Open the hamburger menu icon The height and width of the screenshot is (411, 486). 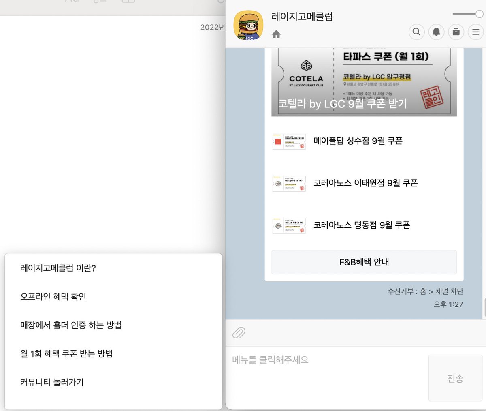[476, 32]
